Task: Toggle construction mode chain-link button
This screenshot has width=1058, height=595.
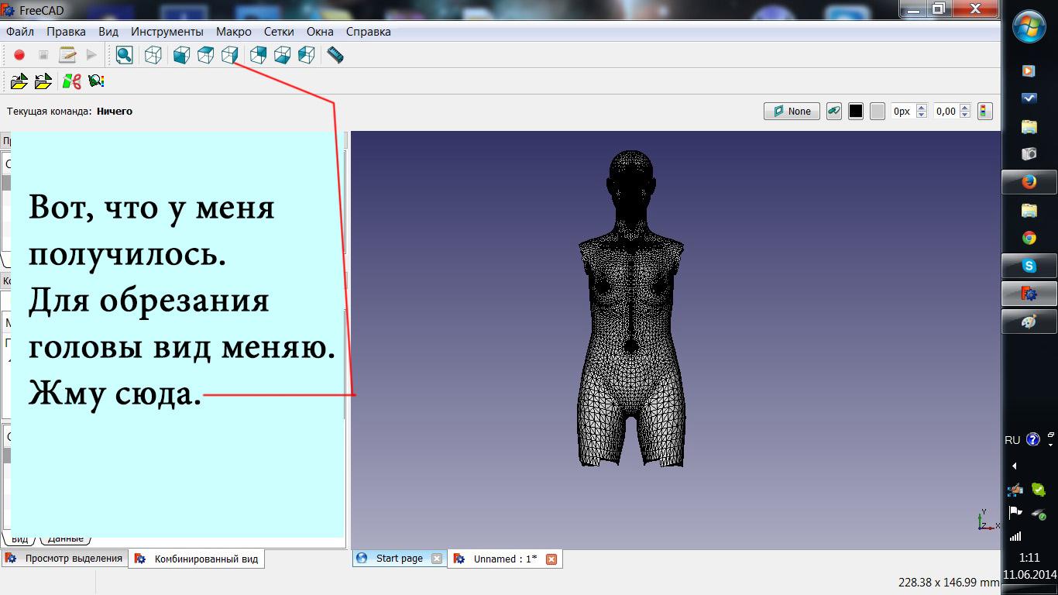Action: click(x=833, y=112)
